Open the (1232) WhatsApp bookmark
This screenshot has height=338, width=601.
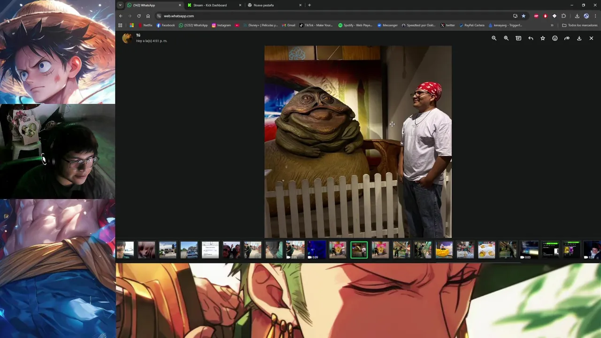193,25
